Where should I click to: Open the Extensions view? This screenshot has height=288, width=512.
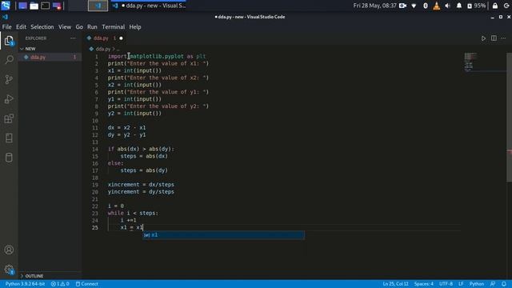click(9, 118)
